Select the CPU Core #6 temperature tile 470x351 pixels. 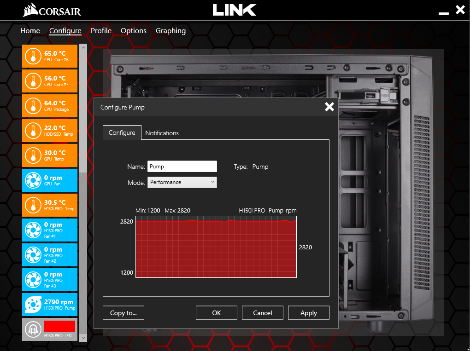coord(50,56)
